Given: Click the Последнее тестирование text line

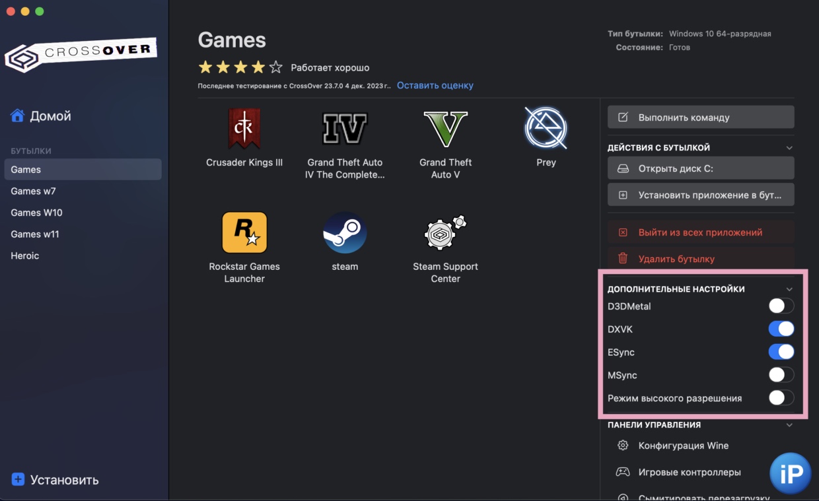Looking at the screenshot, I should tap(295, 86).
